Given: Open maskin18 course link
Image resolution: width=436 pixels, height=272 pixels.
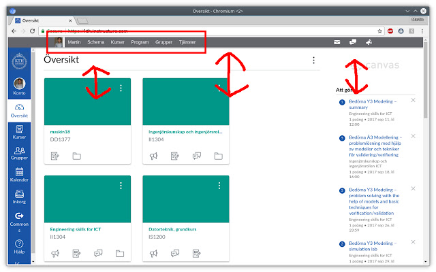Looking at the screenshot, I should pyautogui.click(x=60, y=132).
